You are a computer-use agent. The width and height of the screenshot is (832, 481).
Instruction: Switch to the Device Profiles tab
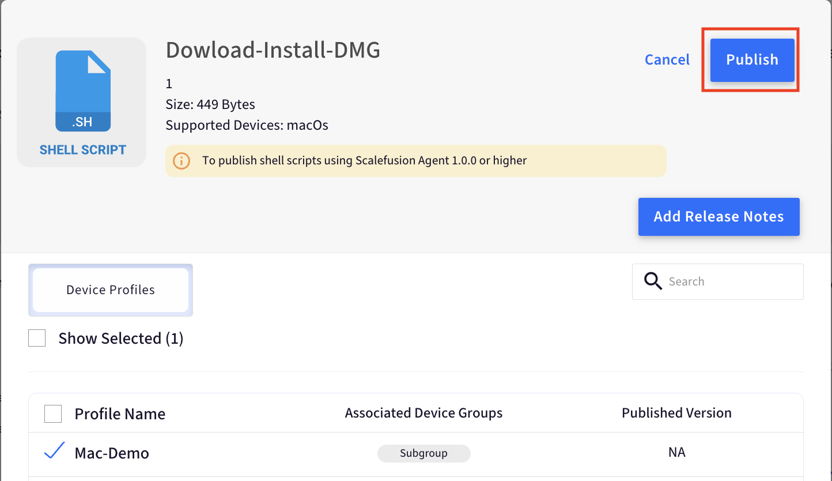(x=111, y=290)
